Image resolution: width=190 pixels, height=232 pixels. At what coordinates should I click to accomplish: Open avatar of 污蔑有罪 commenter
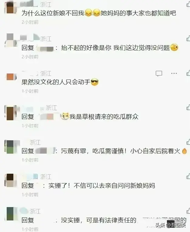pyautogui.click(x=10, y=147)
